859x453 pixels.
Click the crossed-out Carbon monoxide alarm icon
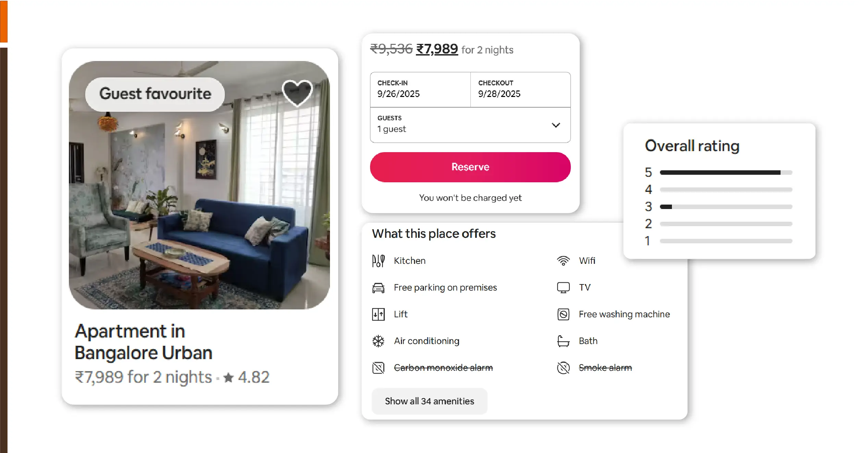pyautogui.click(x=378, y=368)
